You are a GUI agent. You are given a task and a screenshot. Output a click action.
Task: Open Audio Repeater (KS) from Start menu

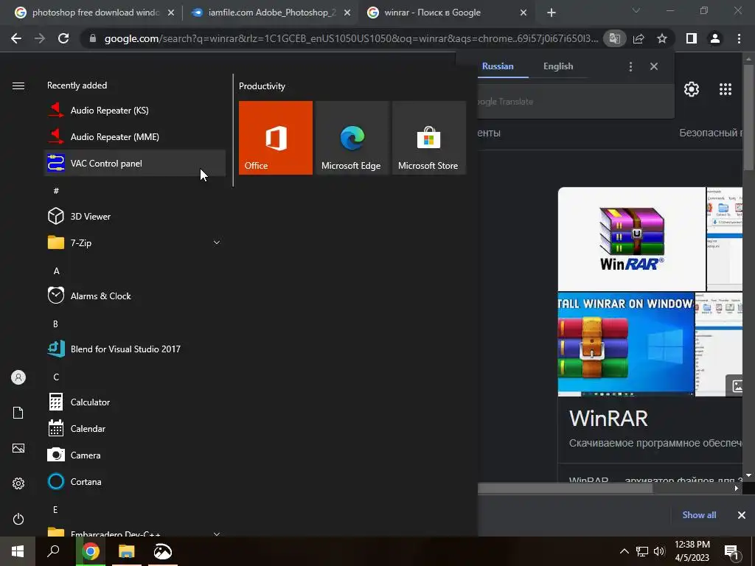135,111
